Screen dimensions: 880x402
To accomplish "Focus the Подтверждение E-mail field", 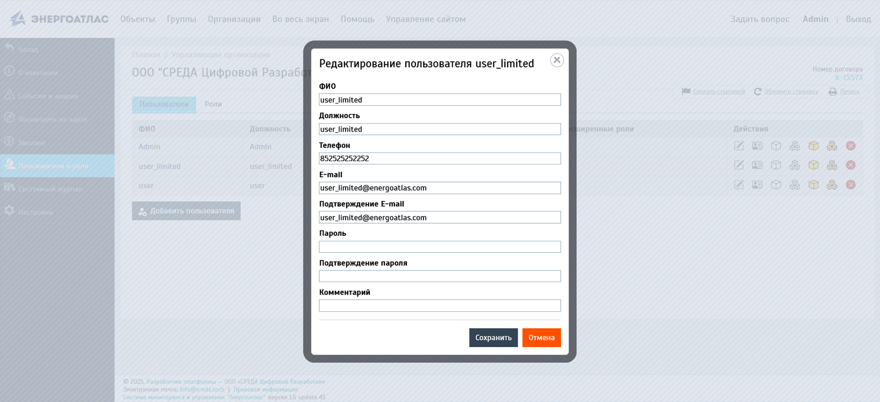I will pos(439,217).
